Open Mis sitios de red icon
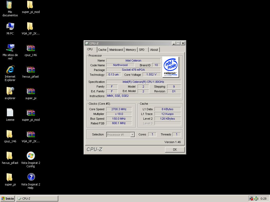270x202 pixels. [10, 52]
